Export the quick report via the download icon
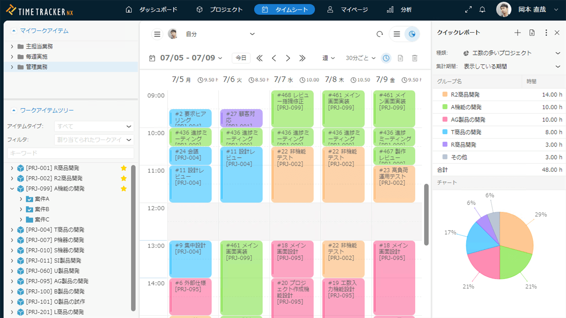 (x=532, y=33)
